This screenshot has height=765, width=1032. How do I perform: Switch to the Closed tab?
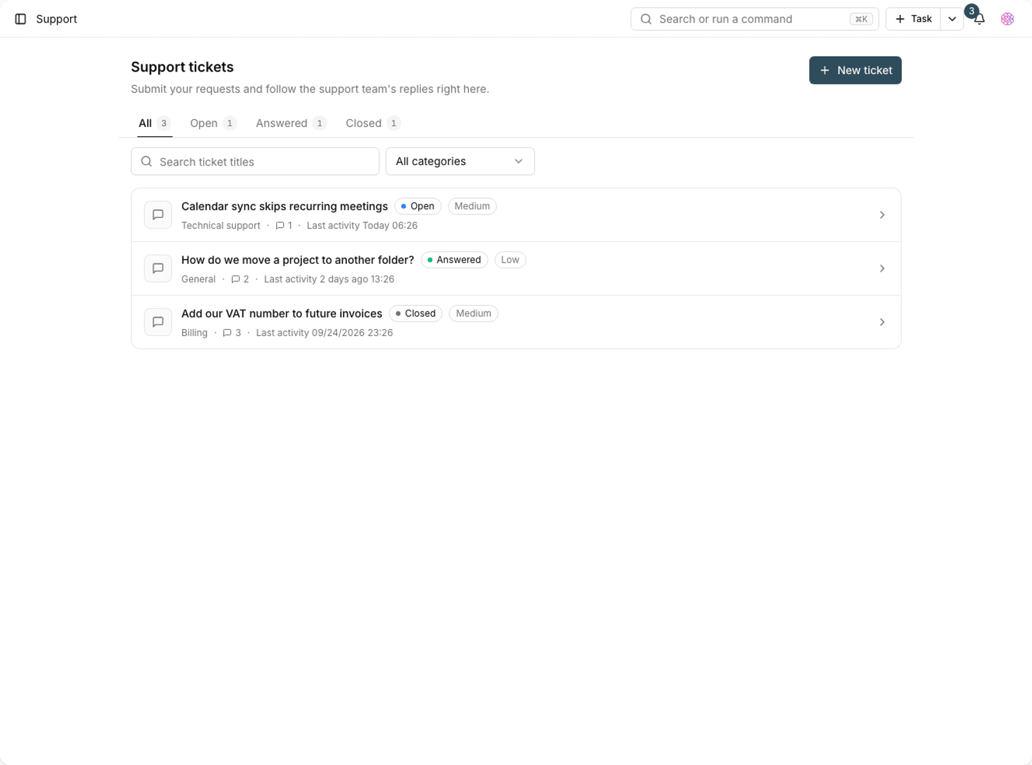(373, 123)
